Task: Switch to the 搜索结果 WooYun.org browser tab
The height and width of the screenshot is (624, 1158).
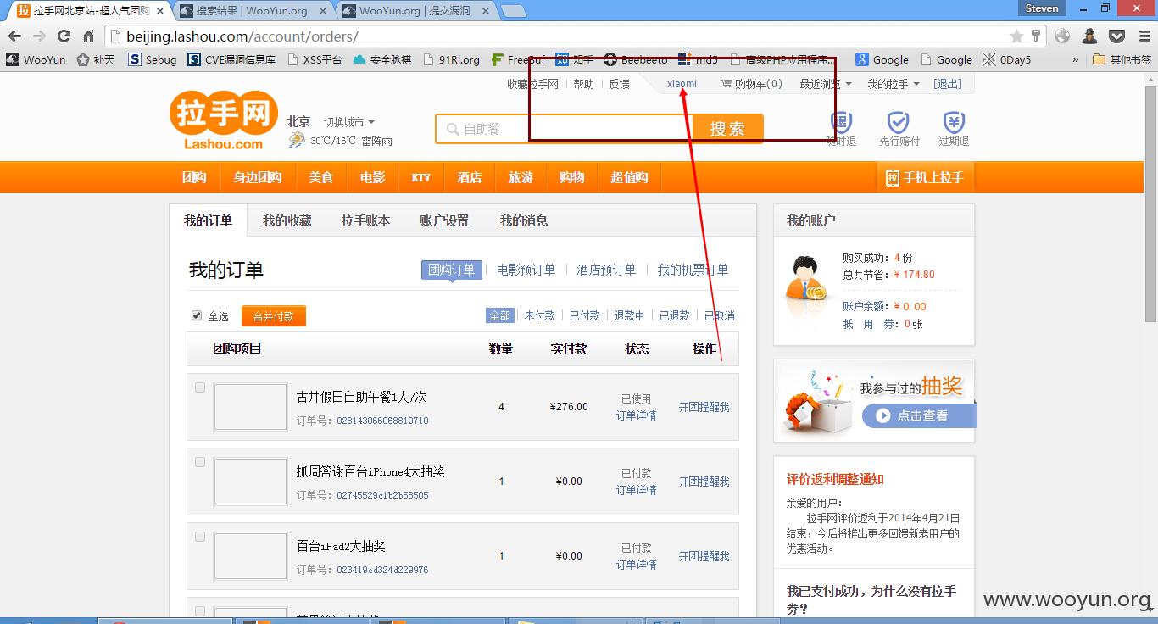Action: [x=252, y=11]
